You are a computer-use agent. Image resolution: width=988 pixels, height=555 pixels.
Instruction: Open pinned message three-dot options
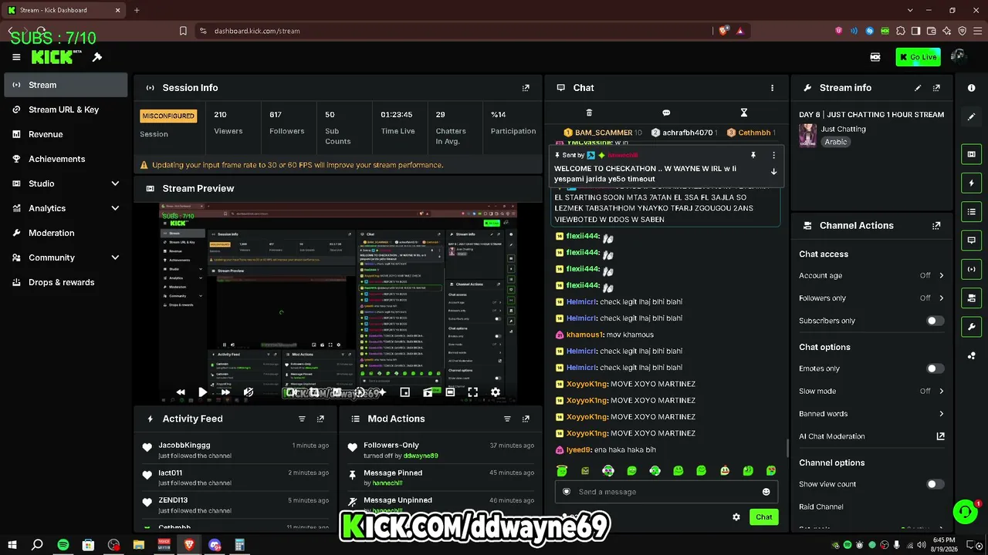(773, 155)
